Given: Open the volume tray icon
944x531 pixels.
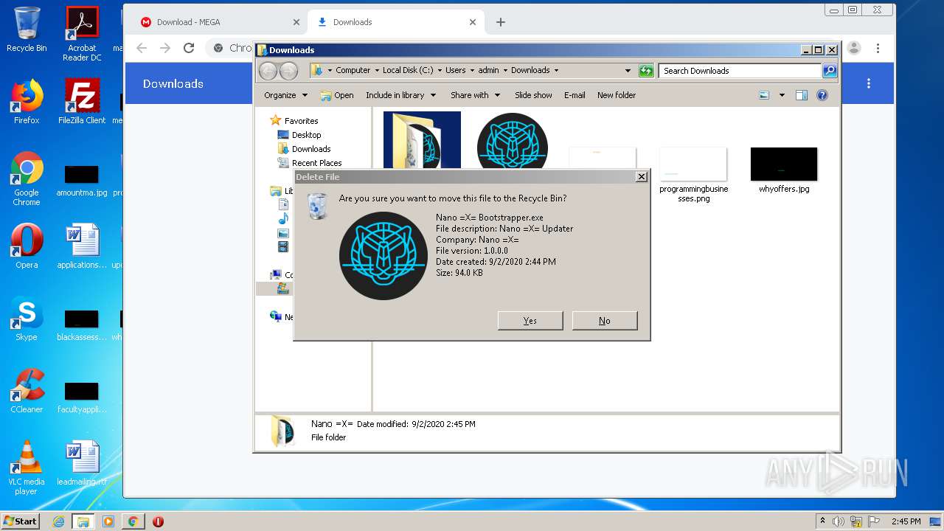Looking at the screenshot, I should coord(839,521).
